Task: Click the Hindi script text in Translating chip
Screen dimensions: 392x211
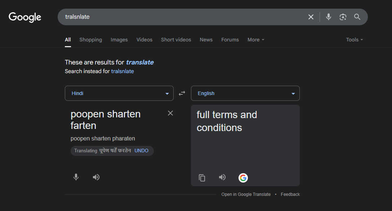Action: click(115, 151)
